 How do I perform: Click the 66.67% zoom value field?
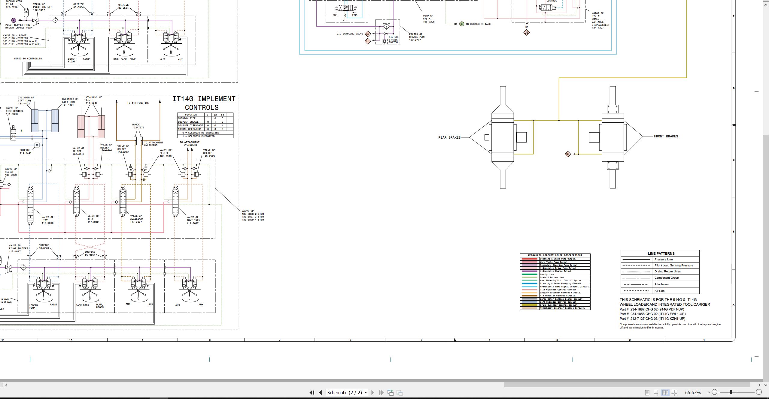[693, 392]
